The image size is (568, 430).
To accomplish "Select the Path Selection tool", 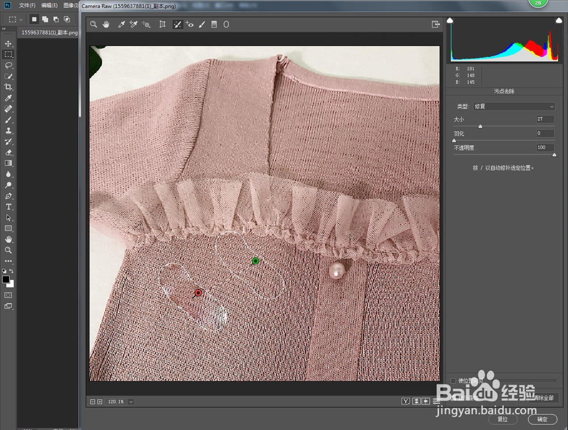I will point(9,218).
